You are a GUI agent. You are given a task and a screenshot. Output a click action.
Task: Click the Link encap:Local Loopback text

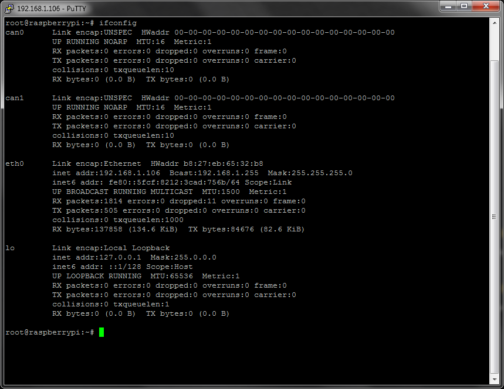pyautogui.click(x=111, y=248)
